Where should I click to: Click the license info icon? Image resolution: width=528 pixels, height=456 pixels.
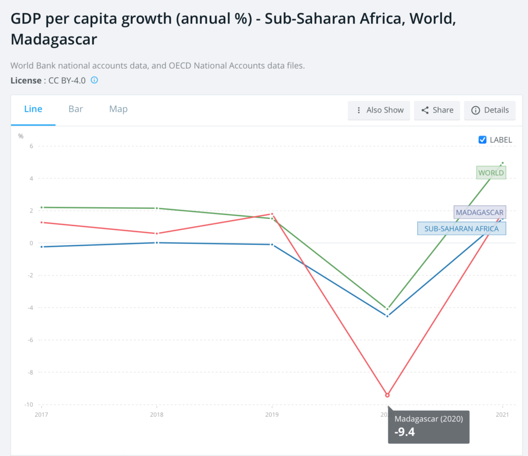(x=94, y=80)
